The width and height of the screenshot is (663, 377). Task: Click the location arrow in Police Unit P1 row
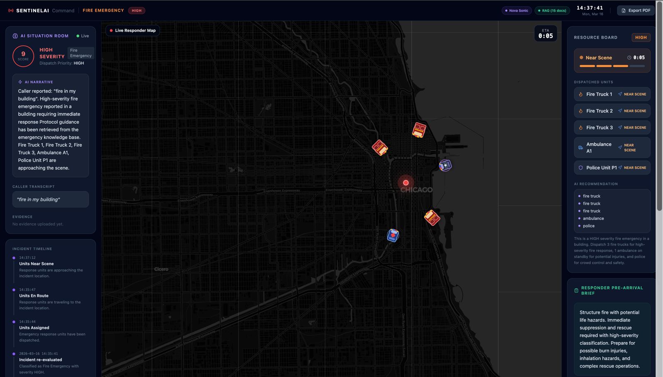(620, 167)
